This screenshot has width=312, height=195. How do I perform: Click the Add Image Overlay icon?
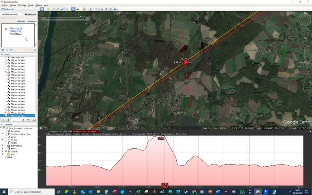62,9
